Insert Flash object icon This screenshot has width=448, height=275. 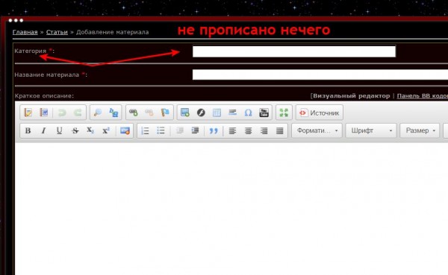pyautogui.click(x=201, y=113)
